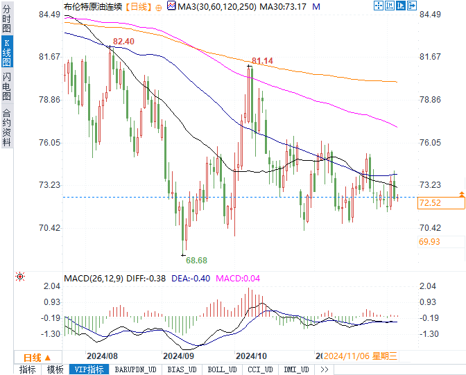
Task: Expand the 日线 period dropdown
Action: pos(37,358)
